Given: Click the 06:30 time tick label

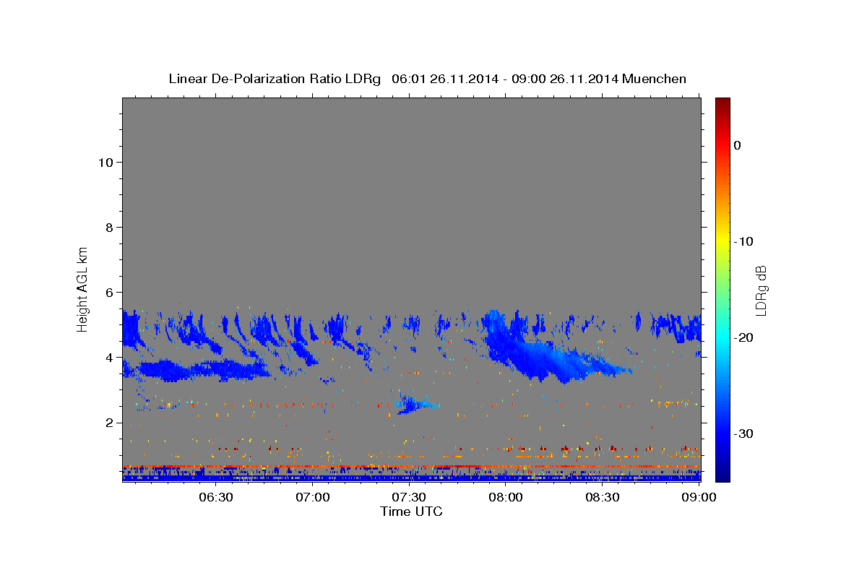Looking at the screenshot, I should [216, 497].
